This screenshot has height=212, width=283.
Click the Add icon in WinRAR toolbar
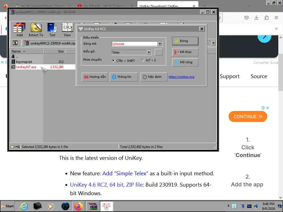pos(19,30)
